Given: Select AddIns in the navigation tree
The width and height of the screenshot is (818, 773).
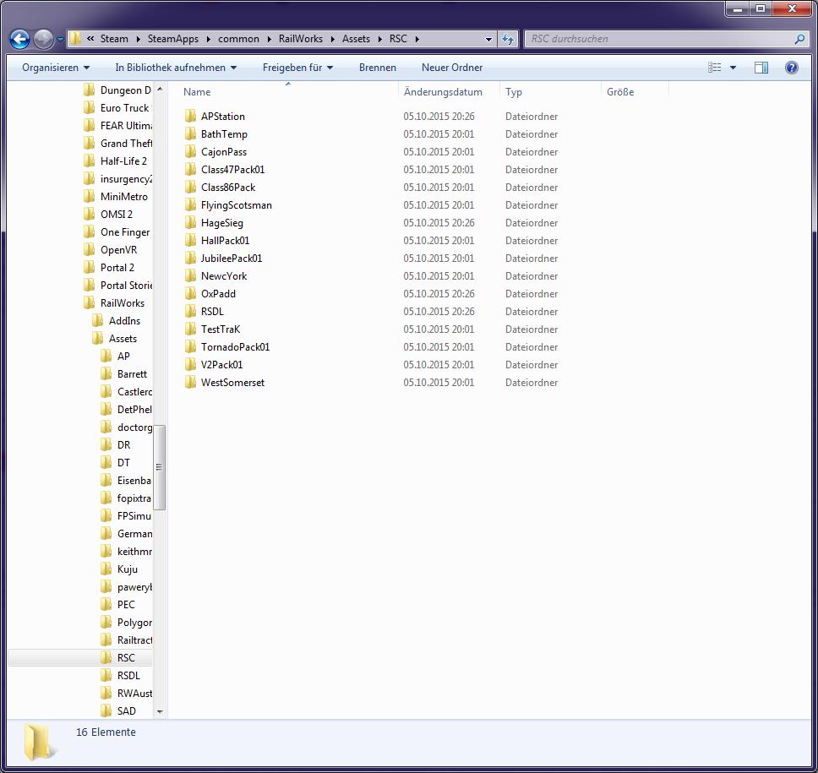Looking at the screenshot, I should coord(124,321).
